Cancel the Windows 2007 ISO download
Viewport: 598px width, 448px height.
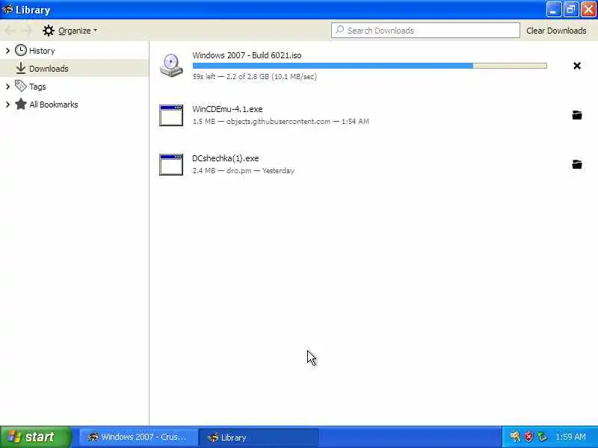[x=577, y=66]
